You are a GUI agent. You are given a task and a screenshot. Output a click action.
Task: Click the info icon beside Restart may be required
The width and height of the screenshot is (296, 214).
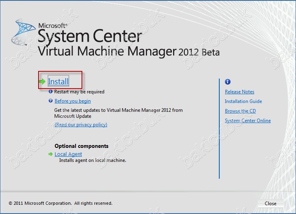(x=51, y=91)
